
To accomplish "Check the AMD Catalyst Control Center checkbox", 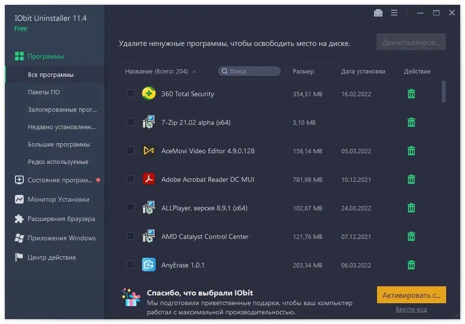I will point(131,236).
